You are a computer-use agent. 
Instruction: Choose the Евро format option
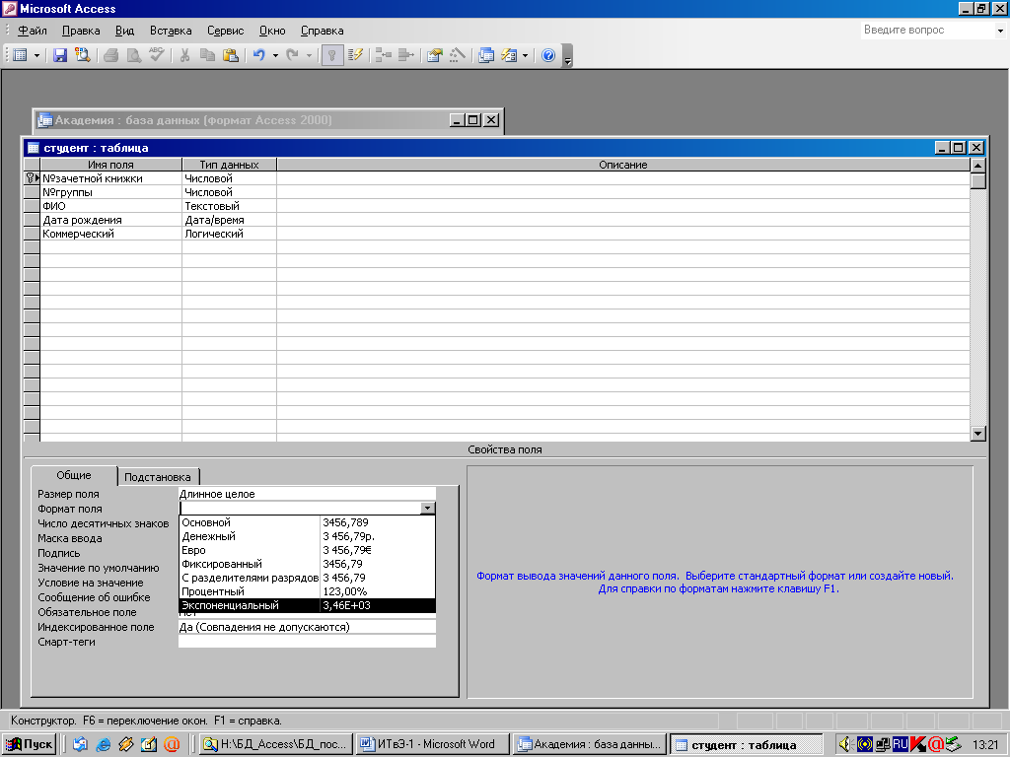point(307,550)
